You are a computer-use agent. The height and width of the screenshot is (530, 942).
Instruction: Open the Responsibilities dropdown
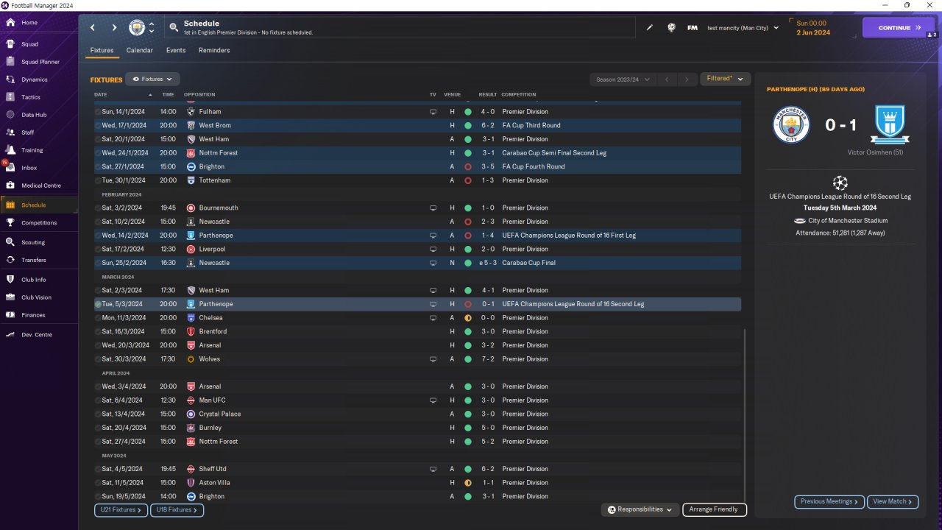640,509
